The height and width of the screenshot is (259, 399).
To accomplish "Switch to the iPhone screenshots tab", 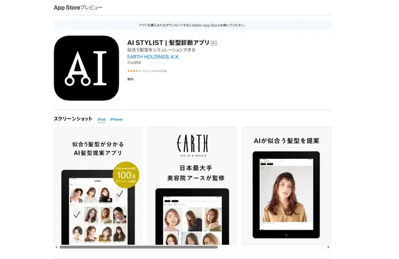I will [116, 119].
